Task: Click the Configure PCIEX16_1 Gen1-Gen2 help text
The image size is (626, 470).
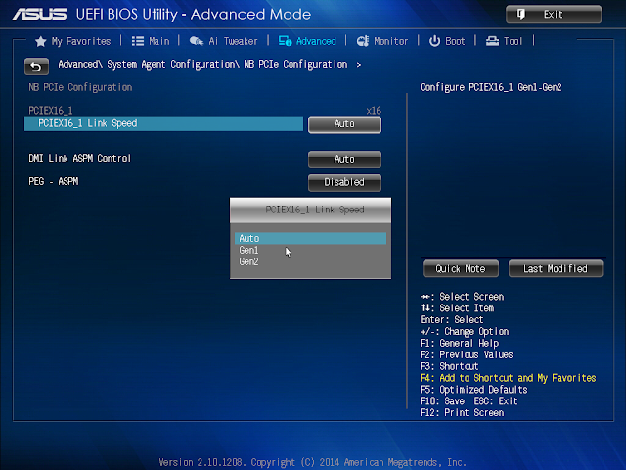Action: coord(491,87)
